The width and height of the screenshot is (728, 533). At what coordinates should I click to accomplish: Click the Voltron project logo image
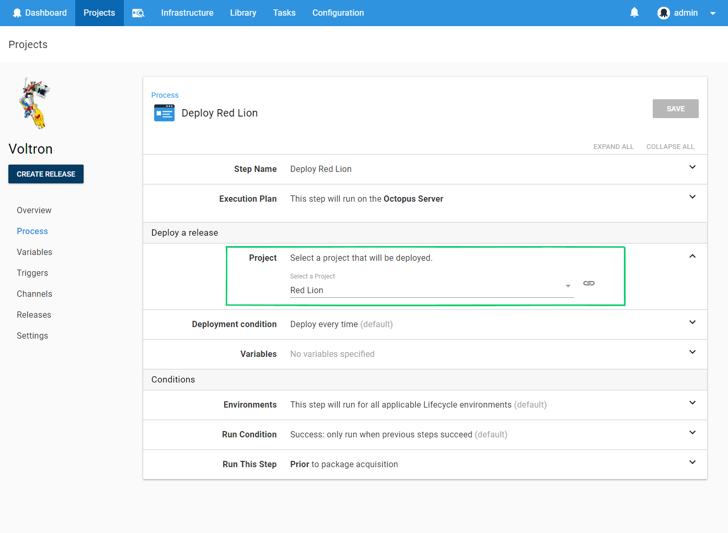click(x=34, y=102)
